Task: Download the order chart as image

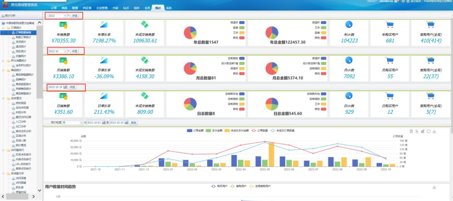Action: click(x=434, y=131)
